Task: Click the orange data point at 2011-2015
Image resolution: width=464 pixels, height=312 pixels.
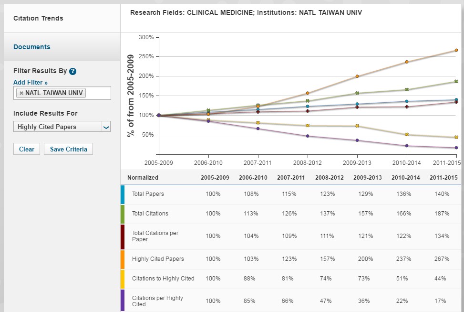Action: tap(456, 50)
